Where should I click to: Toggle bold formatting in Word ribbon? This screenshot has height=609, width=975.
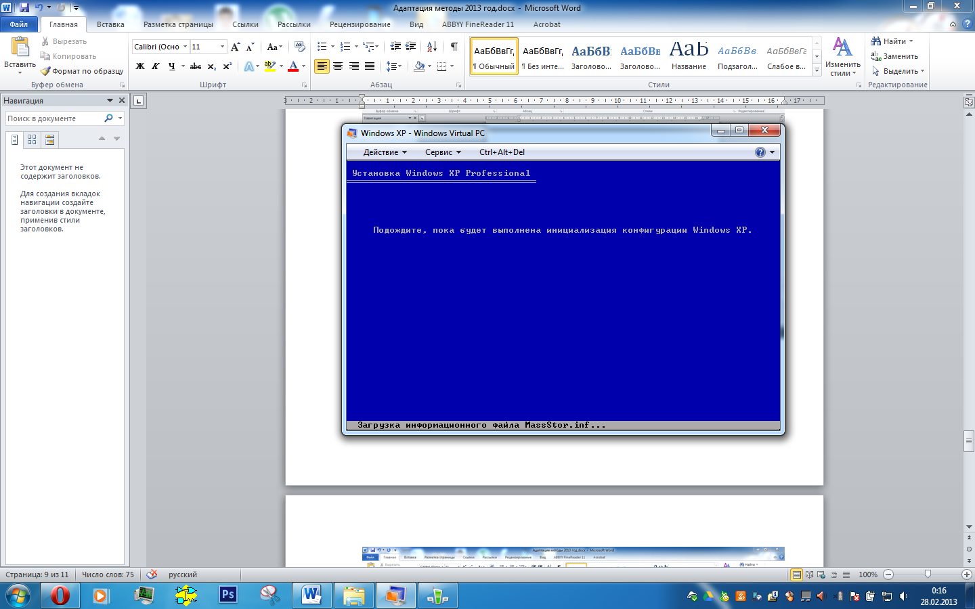coord(140,66)
